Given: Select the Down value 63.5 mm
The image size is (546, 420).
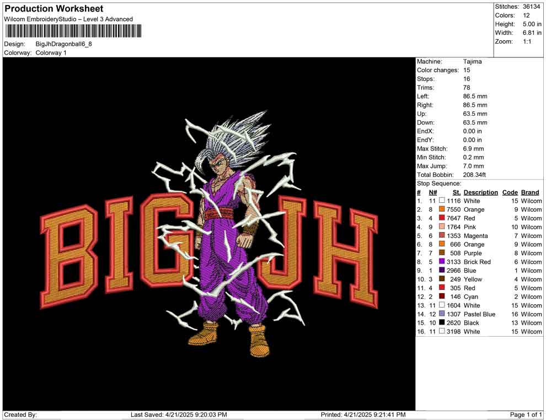Looking at the screenshot, I should point(475,122).
